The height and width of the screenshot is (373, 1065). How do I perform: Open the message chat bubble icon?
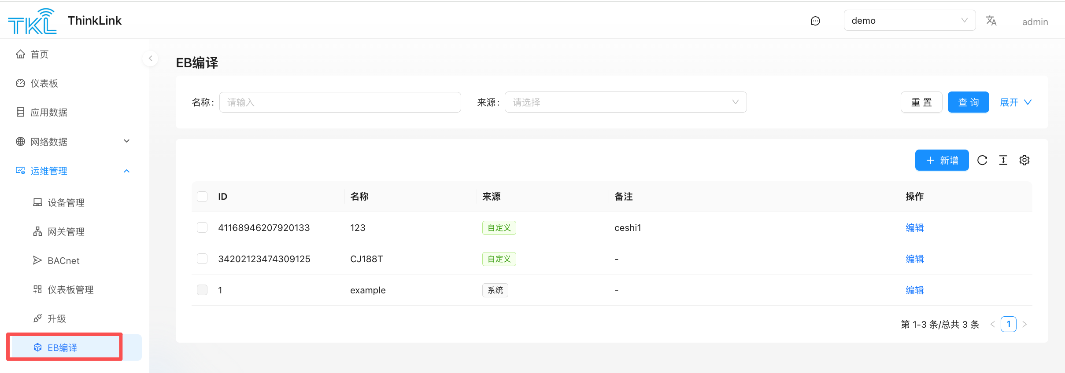[x=815, y=21]
